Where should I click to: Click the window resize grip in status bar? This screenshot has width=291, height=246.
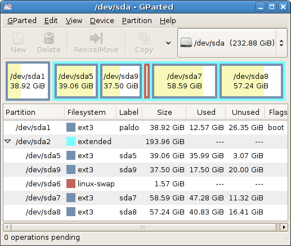click(285, 239)
